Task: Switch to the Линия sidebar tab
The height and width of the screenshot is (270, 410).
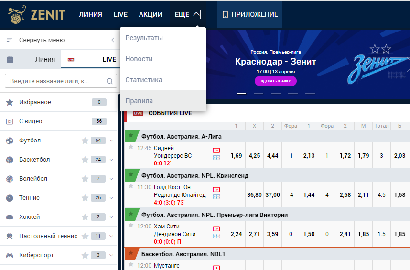Action: point(31,59)
